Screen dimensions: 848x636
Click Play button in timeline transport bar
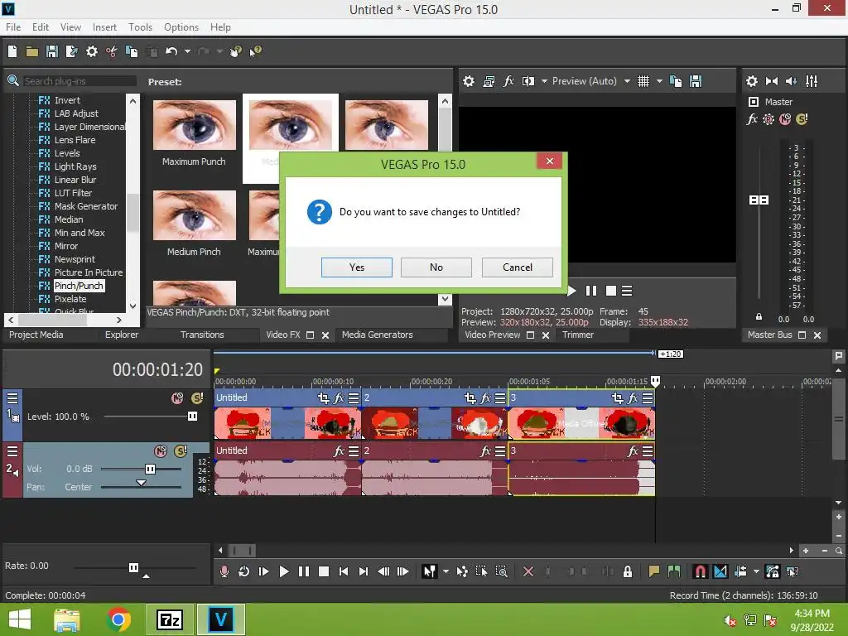283,571
